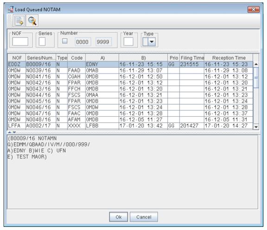Click the 9999 number upper limit field
Image resolution: width=267 pixels, height=230 pixels.
point(103,42)
